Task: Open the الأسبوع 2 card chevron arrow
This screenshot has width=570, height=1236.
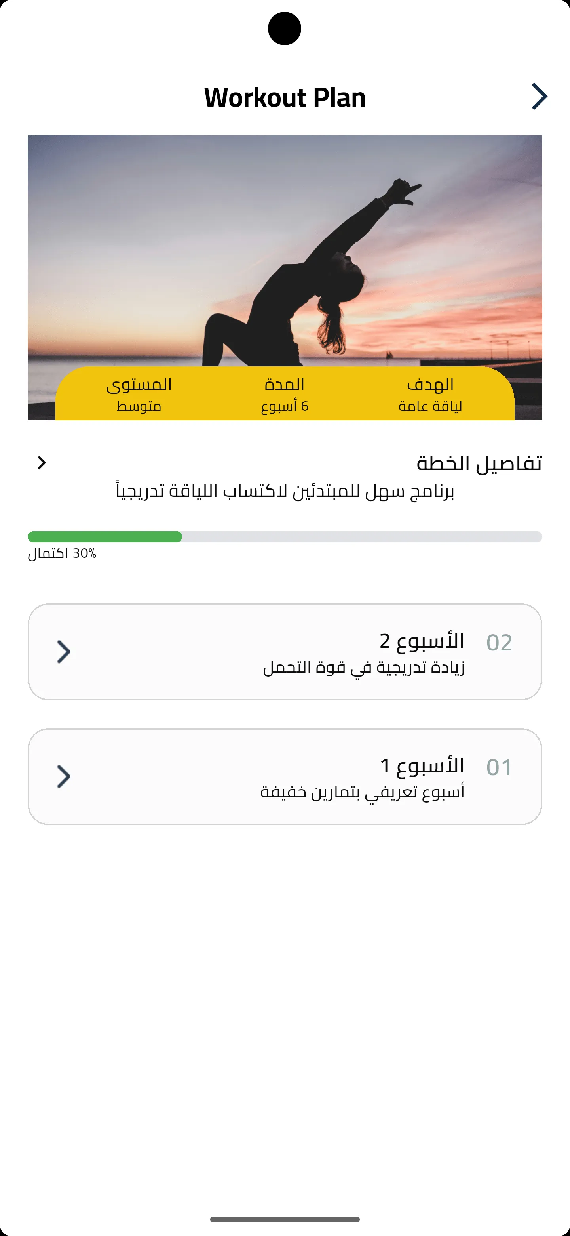Action: [64, 652]
